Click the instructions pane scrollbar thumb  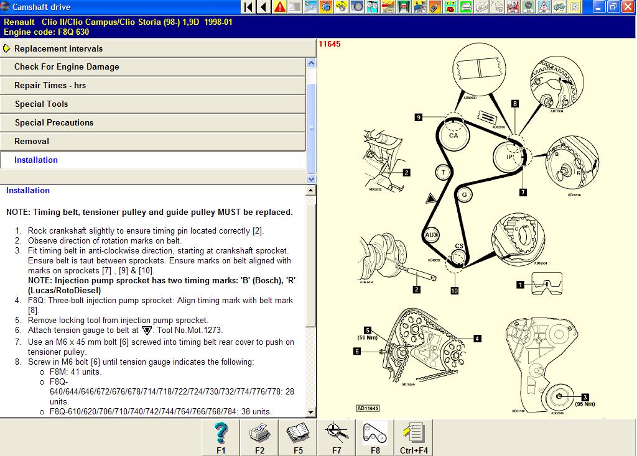[x=311, y=266]
